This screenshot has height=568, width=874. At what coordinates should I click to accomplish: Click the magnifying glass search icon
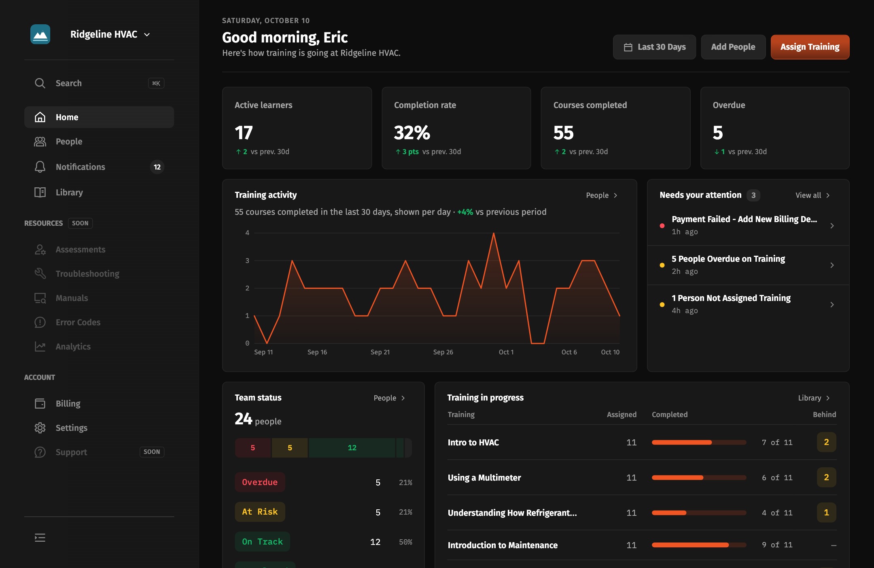coord(40,83)
